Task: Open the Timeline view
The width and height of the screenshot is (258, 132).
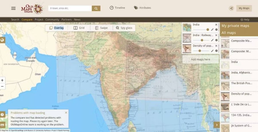Action: click(117, 8)
